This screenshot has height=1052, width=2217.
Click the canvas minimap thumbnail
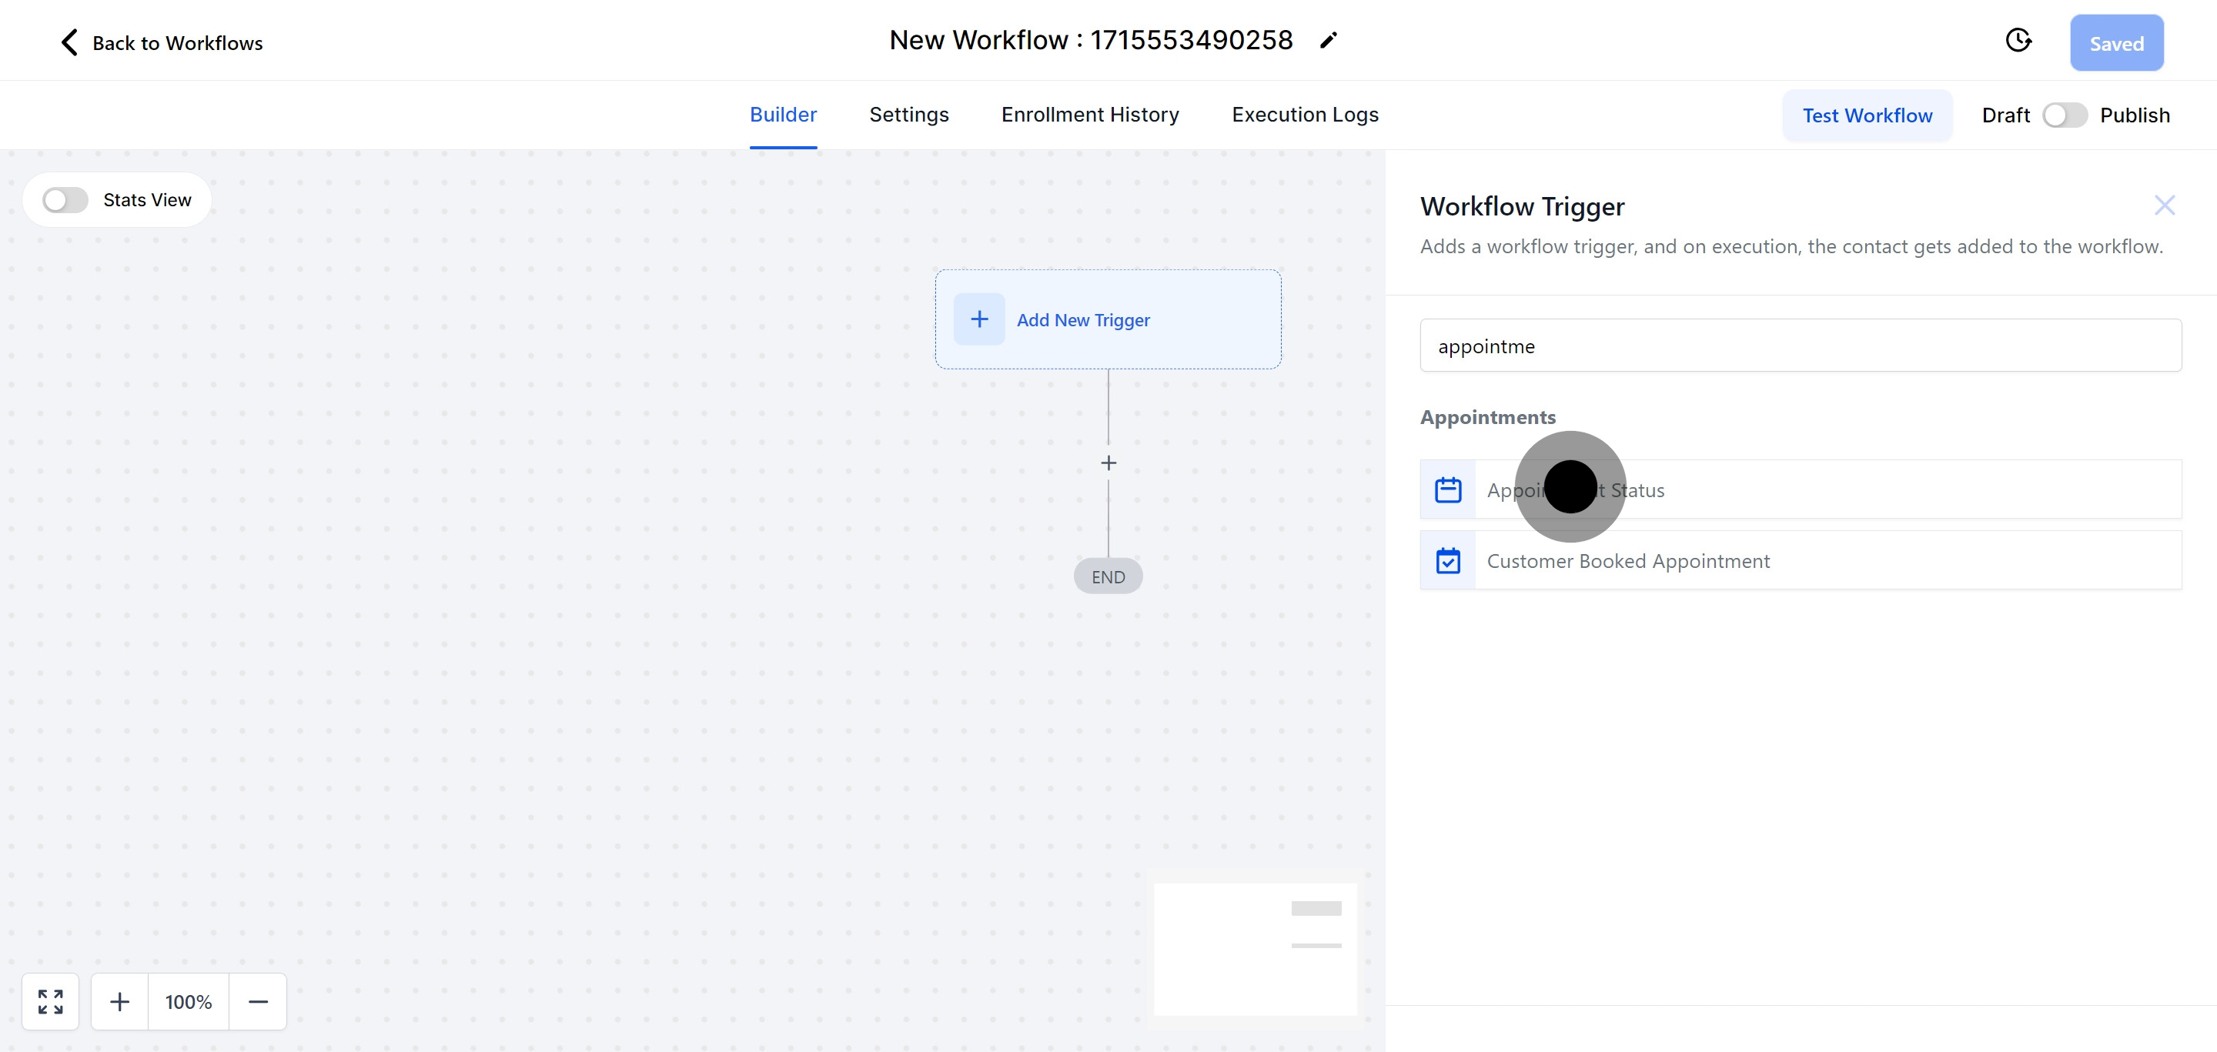coord(1255,949)
